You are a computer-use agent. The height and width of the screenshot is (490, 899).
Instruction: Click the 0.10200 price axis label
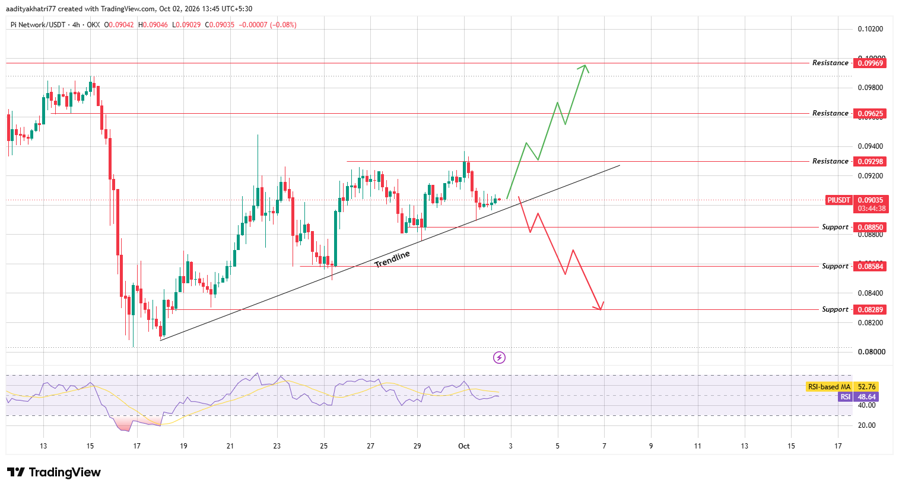pyautogui.click(x=871, y=29)
